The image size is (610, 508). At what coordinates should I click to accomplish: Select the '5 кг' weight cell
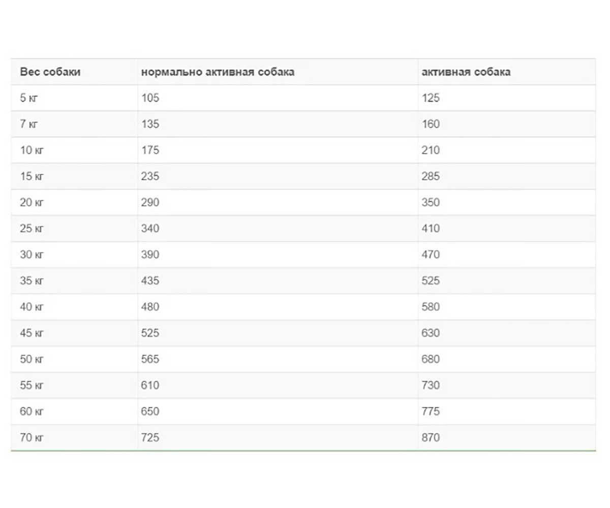[x=29, y=98]
